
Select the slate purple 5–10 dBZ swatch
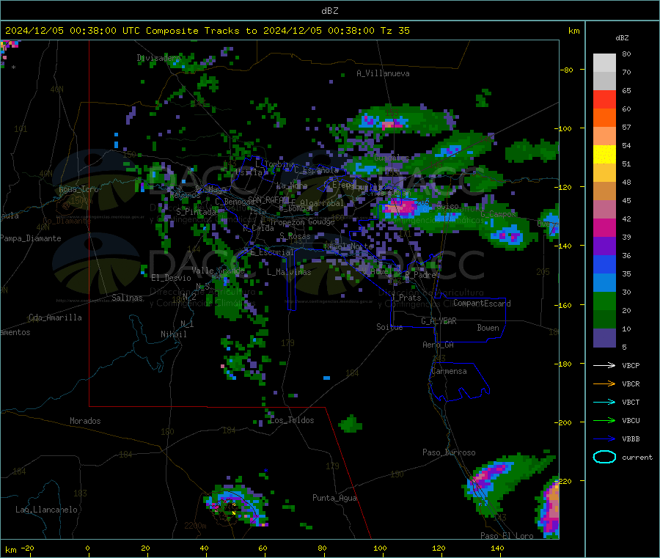604,337
